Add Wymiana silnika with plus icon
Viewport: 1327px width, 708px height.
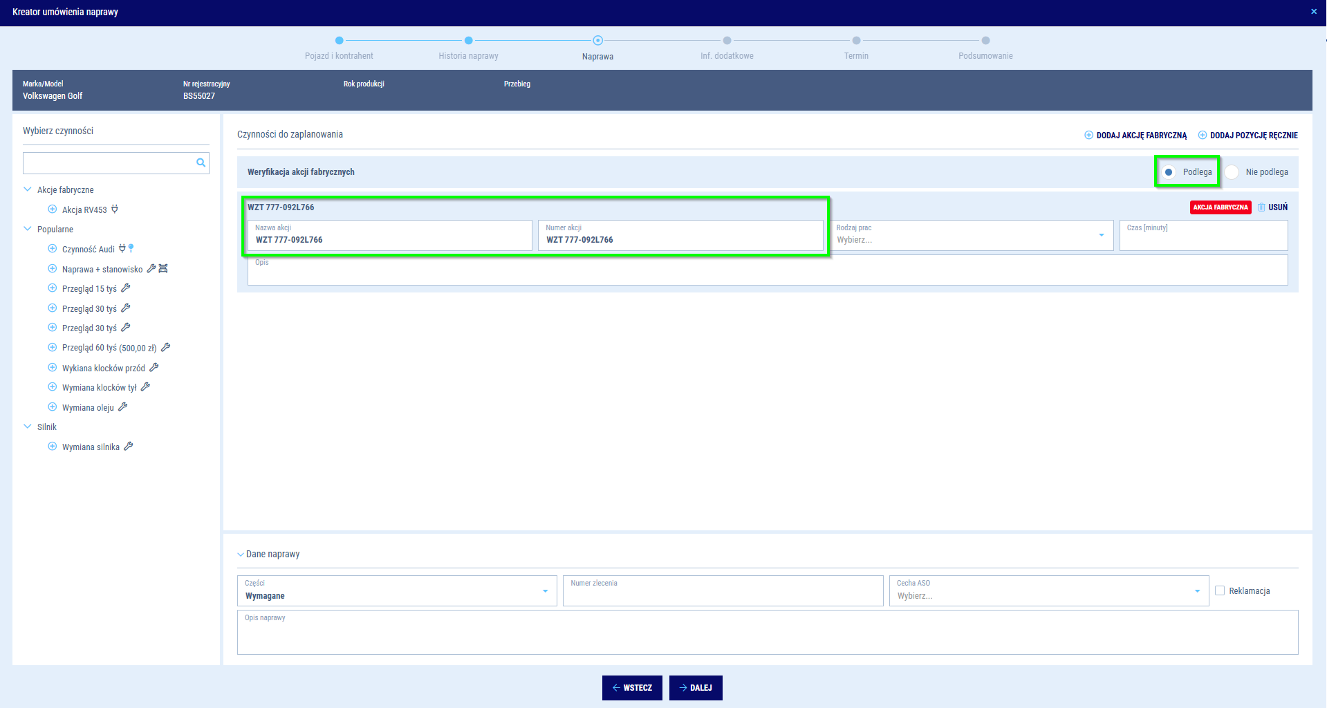pyautogui.click(x=52, y=447)
